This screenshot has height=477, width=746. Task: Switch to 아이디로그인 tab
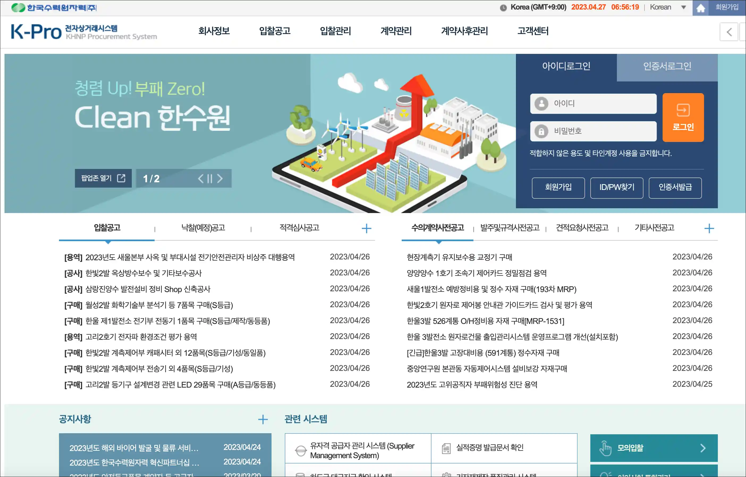click(x=566, y=66)
